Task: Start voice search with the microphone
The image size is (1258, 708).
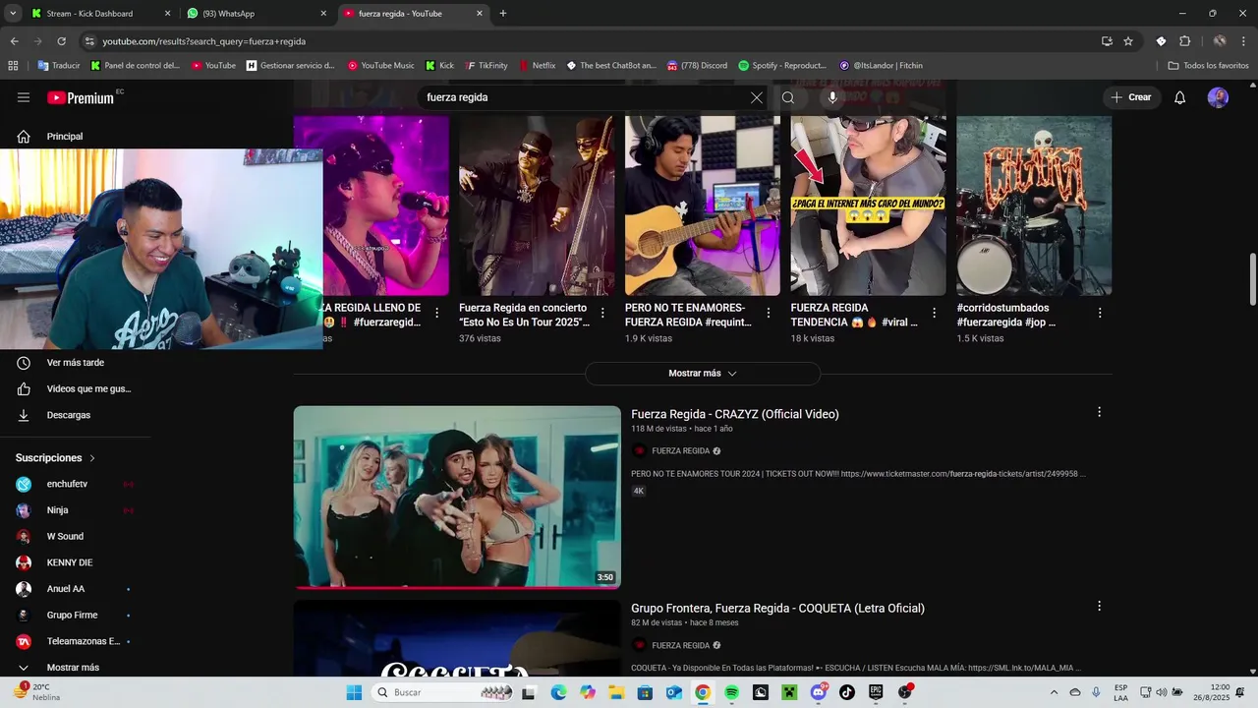Action: 832,97
